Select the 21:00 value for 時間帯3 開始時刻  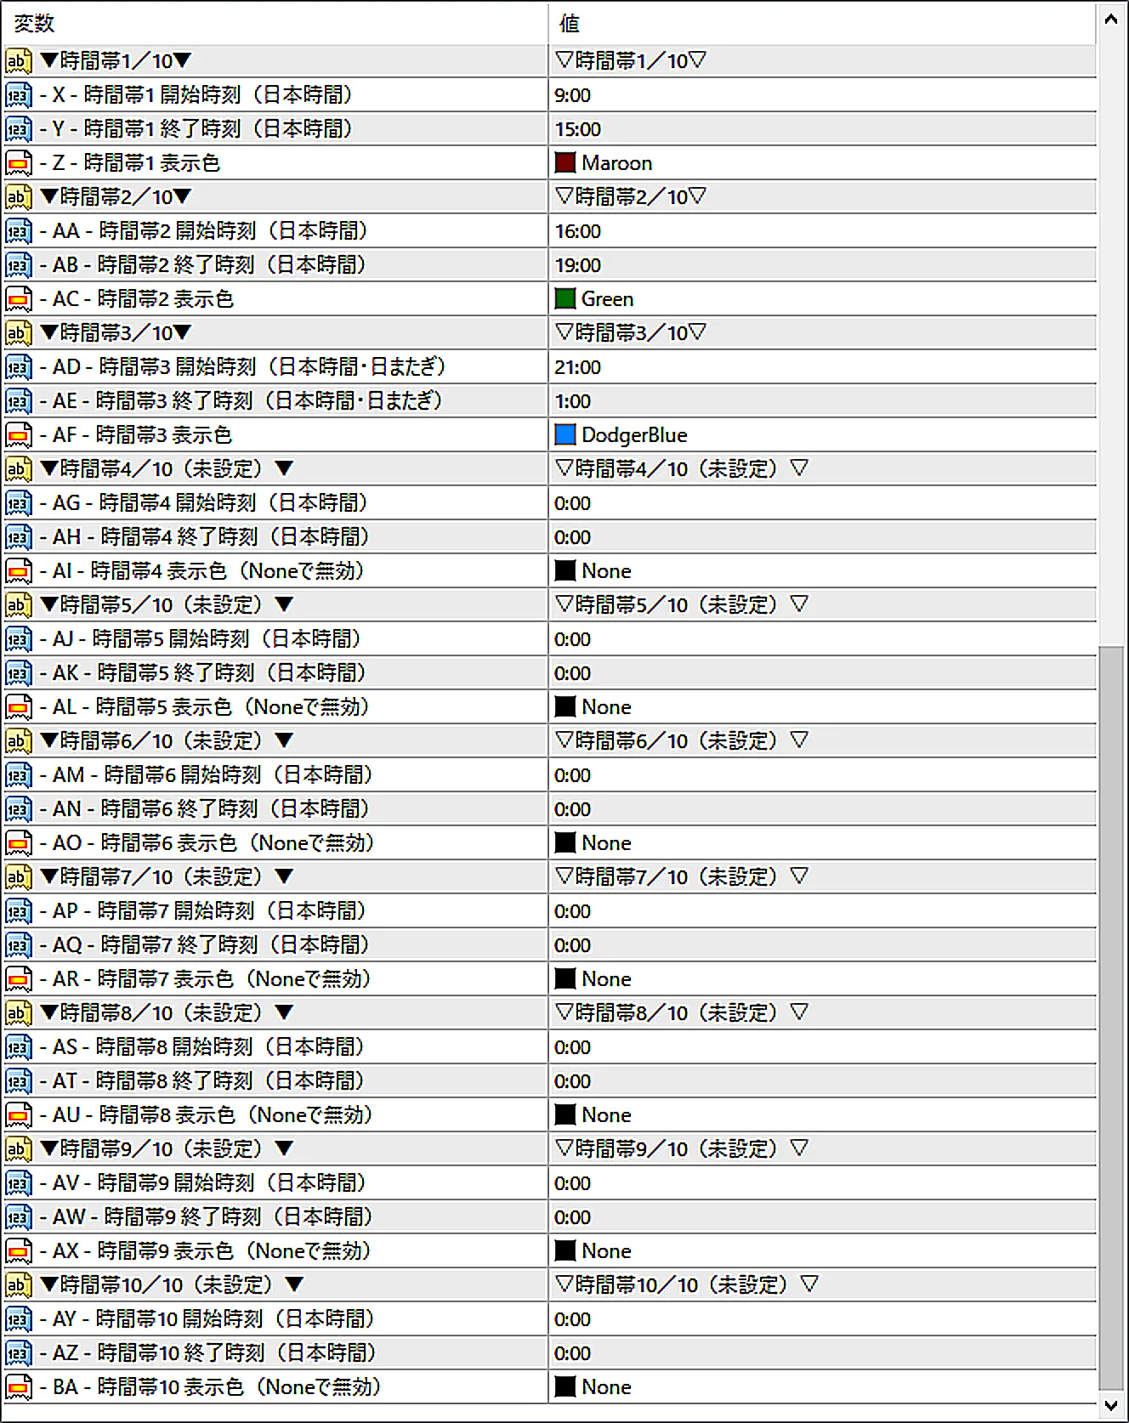tap(822, 367)
